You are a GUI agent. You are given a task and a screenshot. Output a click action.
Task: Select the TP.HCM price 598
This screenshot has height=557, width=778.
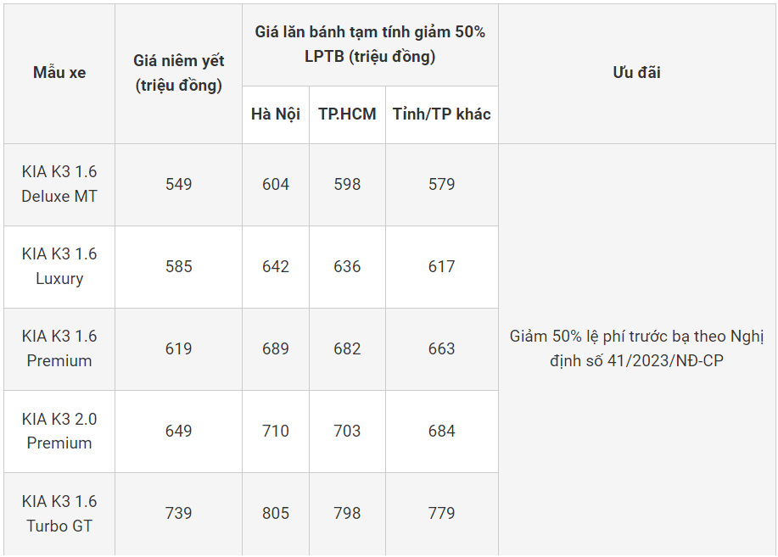tap(347, 184)
